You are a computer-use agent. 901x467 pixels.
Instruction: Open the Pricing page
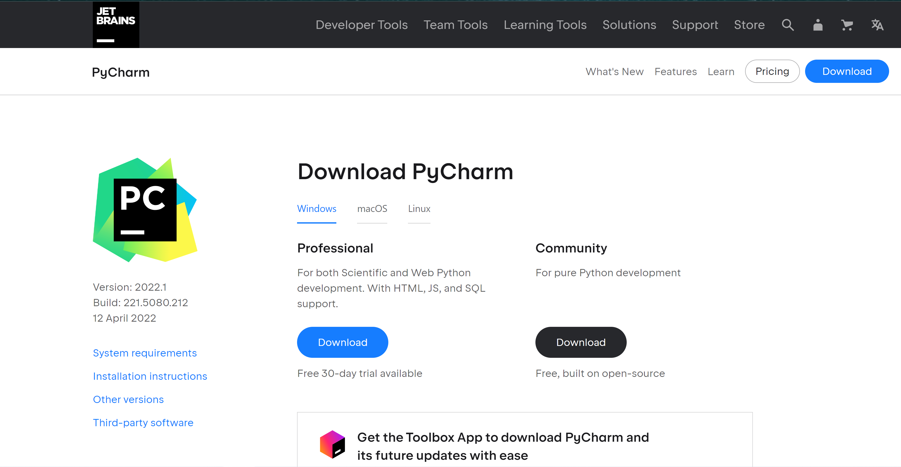pos(772,71)
